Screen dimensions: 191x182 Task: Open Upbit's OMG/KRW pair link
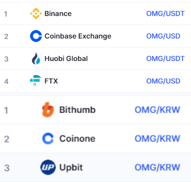pos(157,167)
